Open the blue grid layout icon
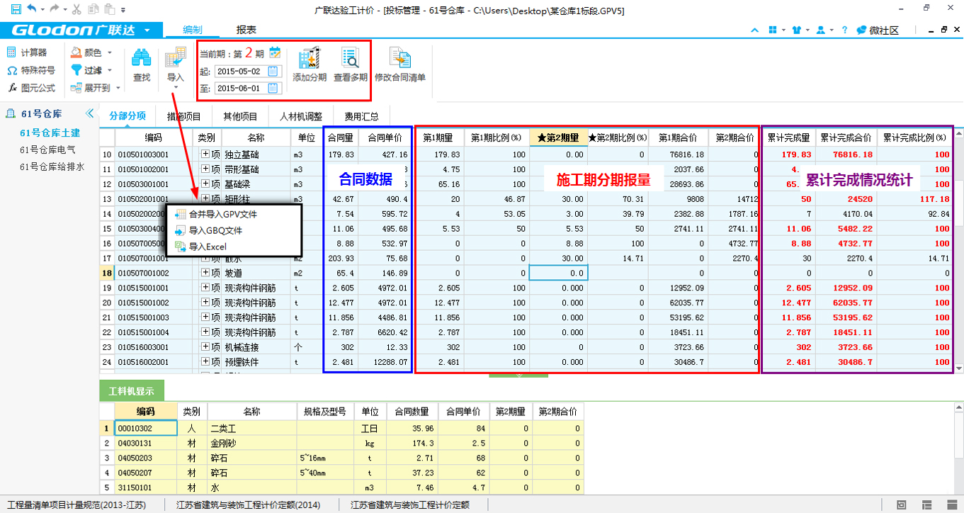The width and height of the screenshot is (964, 513). click(774, 30)
